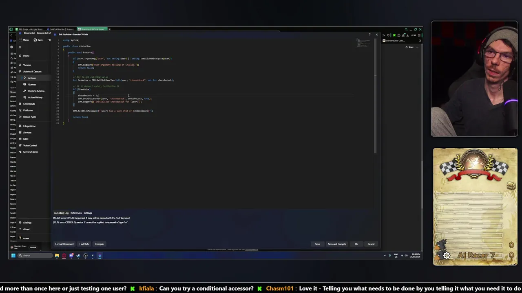This screenshot has height=293, width=522.
Task: Open Pending Actions page
Action: click(36, 91)
